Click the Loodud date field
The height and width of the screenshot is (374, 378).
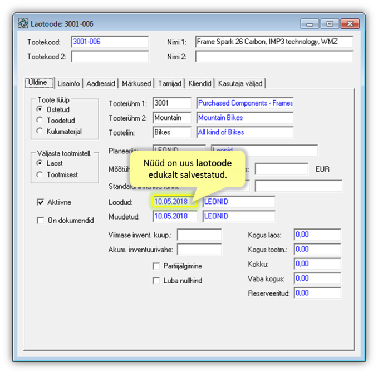pyautogui.click(x=175, y=202)
